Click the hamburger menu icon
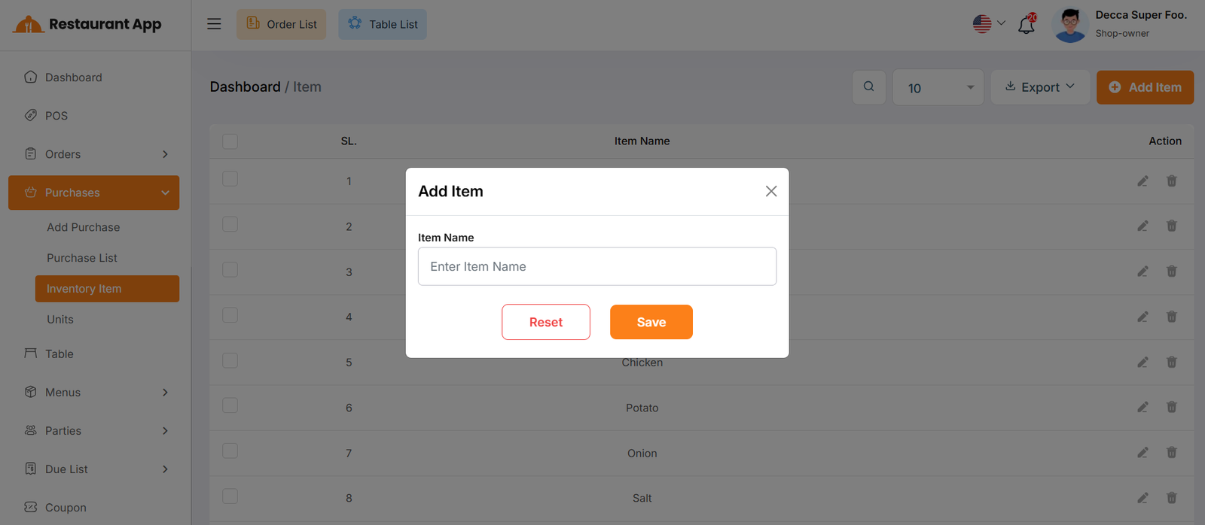Image resolution: width=1205 pixels, height=525 pixels. click(214, 24)
